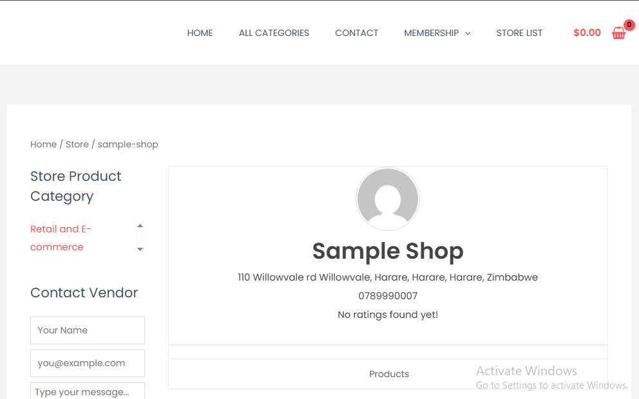Screen dimensions: 639x399
Task: Follow the Home breadcrumb link
Action: click(x=43, y=144)
